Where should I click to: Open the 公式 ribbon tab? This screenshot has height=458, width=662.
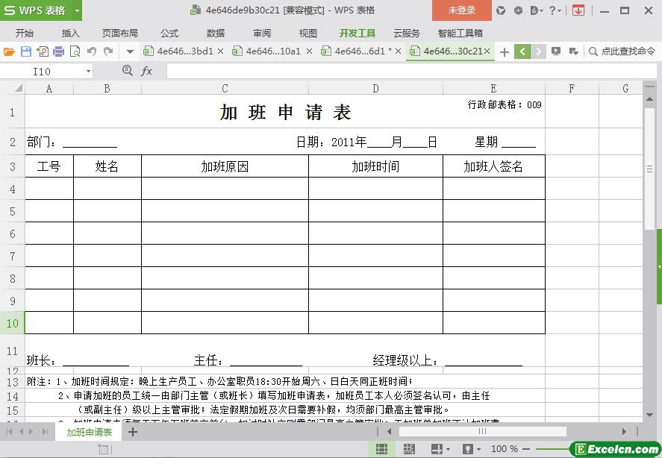[x=169, y=33]
